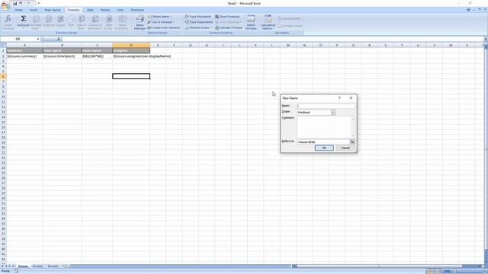Click the zoom slider in status bar
488x274 pixels.
point(470,272)
